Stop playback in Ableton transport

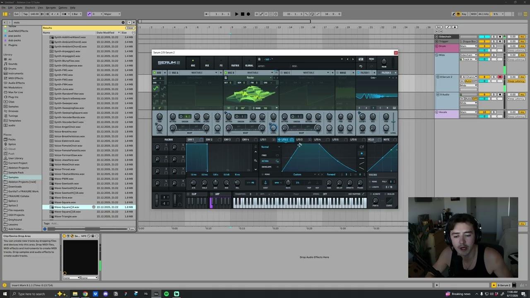pos(242,14)
